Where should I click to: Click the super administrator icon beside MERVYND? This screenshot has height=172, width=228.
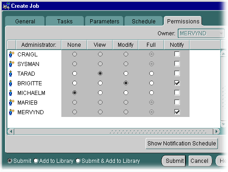pos(12,112)
